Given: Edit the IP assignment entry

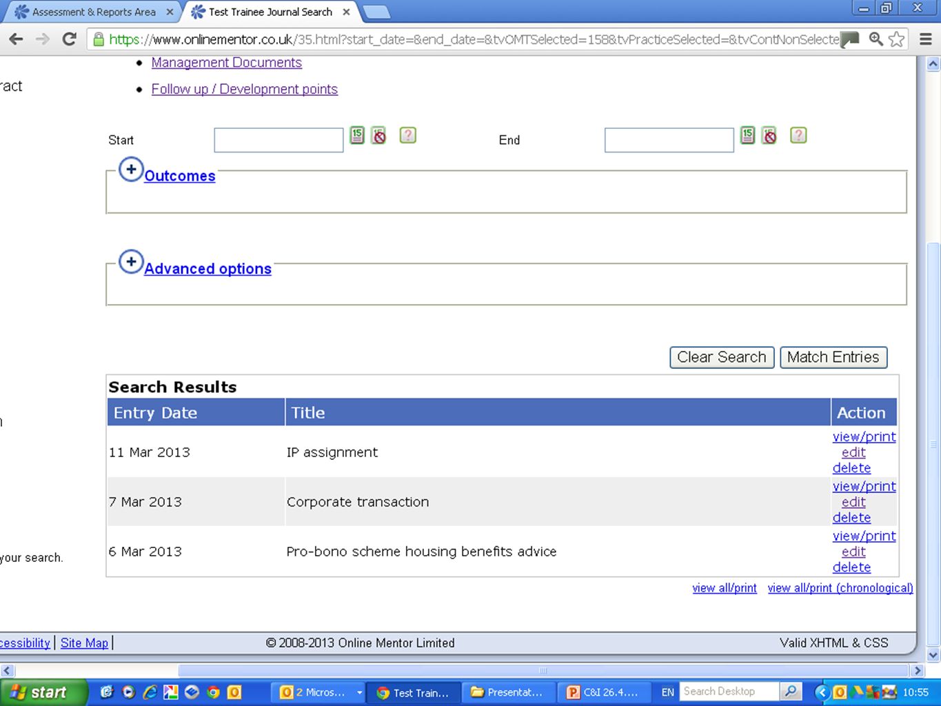Looking at the screenshot, I should tap(853, 452).
